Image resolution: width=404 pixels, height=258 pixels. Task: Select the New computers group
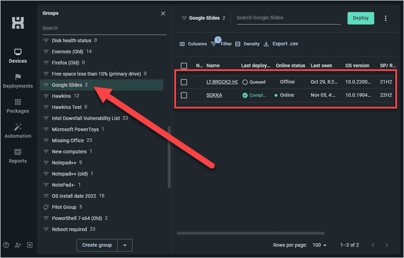click(x=102, y=152)
